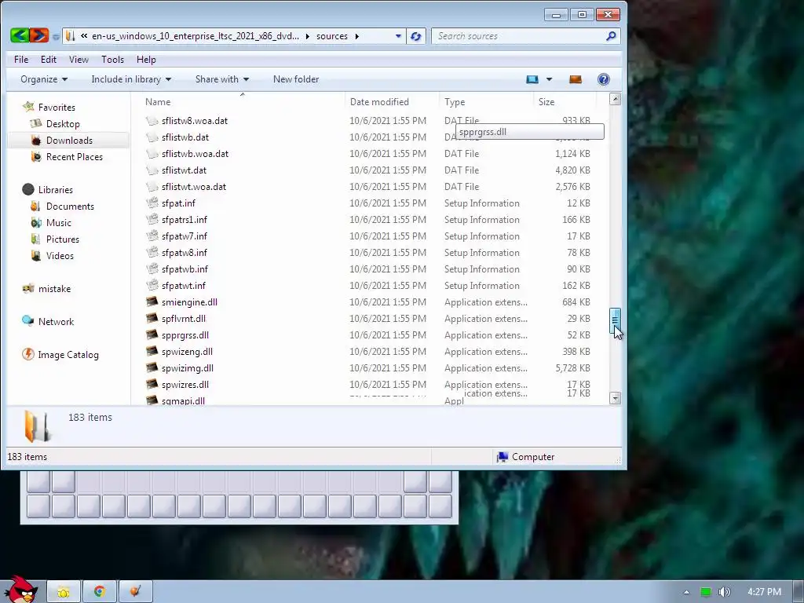This screenshot has height=603, width=804.
Task: Expand the sources breadcrumb arrow
Action: (x=357, y=36)
